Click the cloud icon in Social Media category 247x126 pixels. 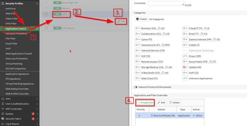[x=211, y=62]
